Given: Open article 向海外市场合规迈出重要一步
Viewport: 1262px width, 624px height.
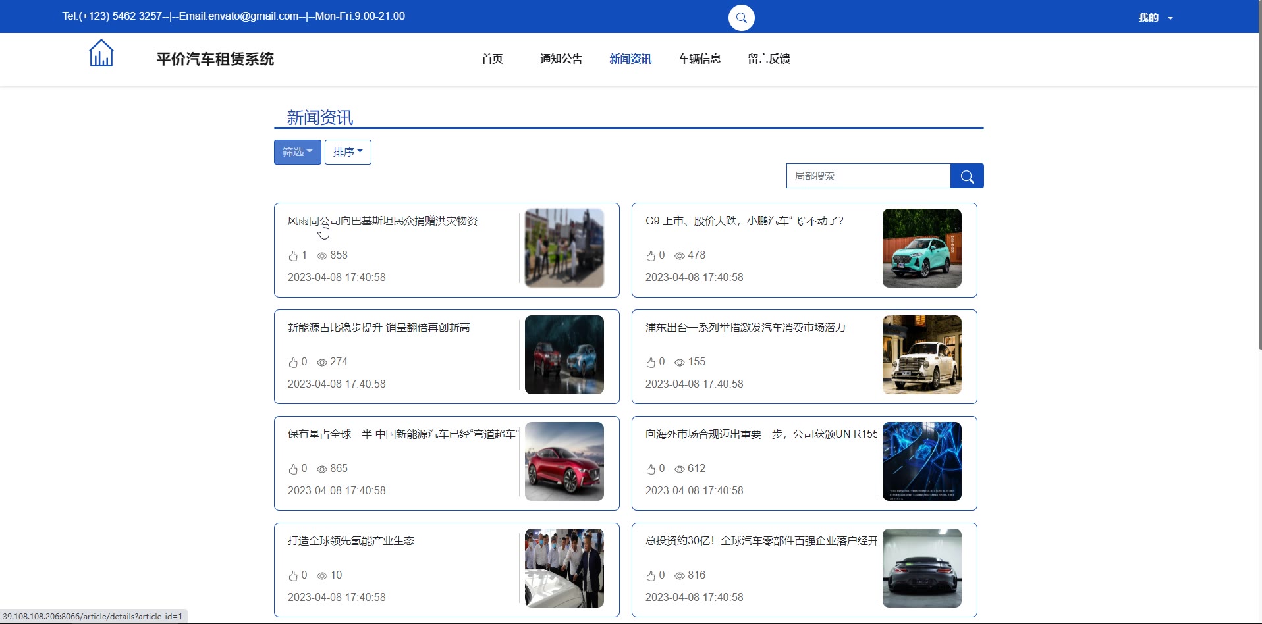Looking at the screenshot, I should pyautogui.click(x=760, y=434).
